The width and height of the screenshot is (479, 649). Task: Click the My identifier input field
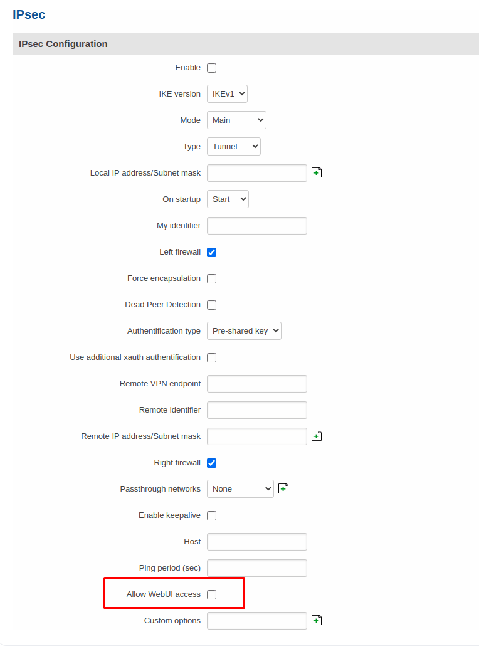coord(256,226)
